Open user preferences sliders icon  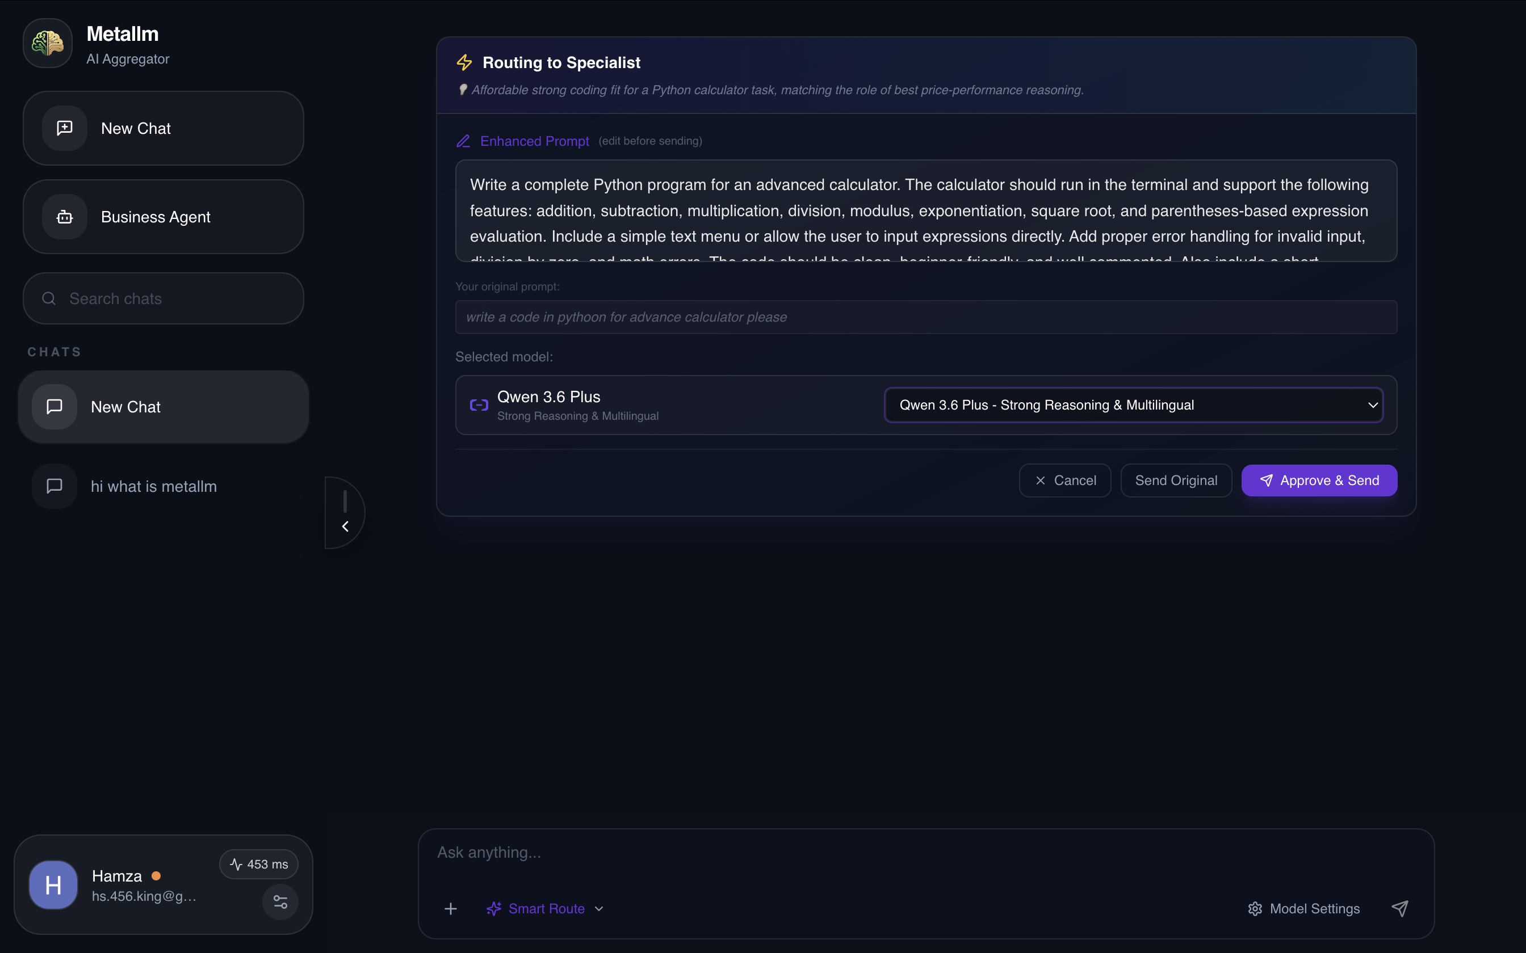tap(280, 902)
